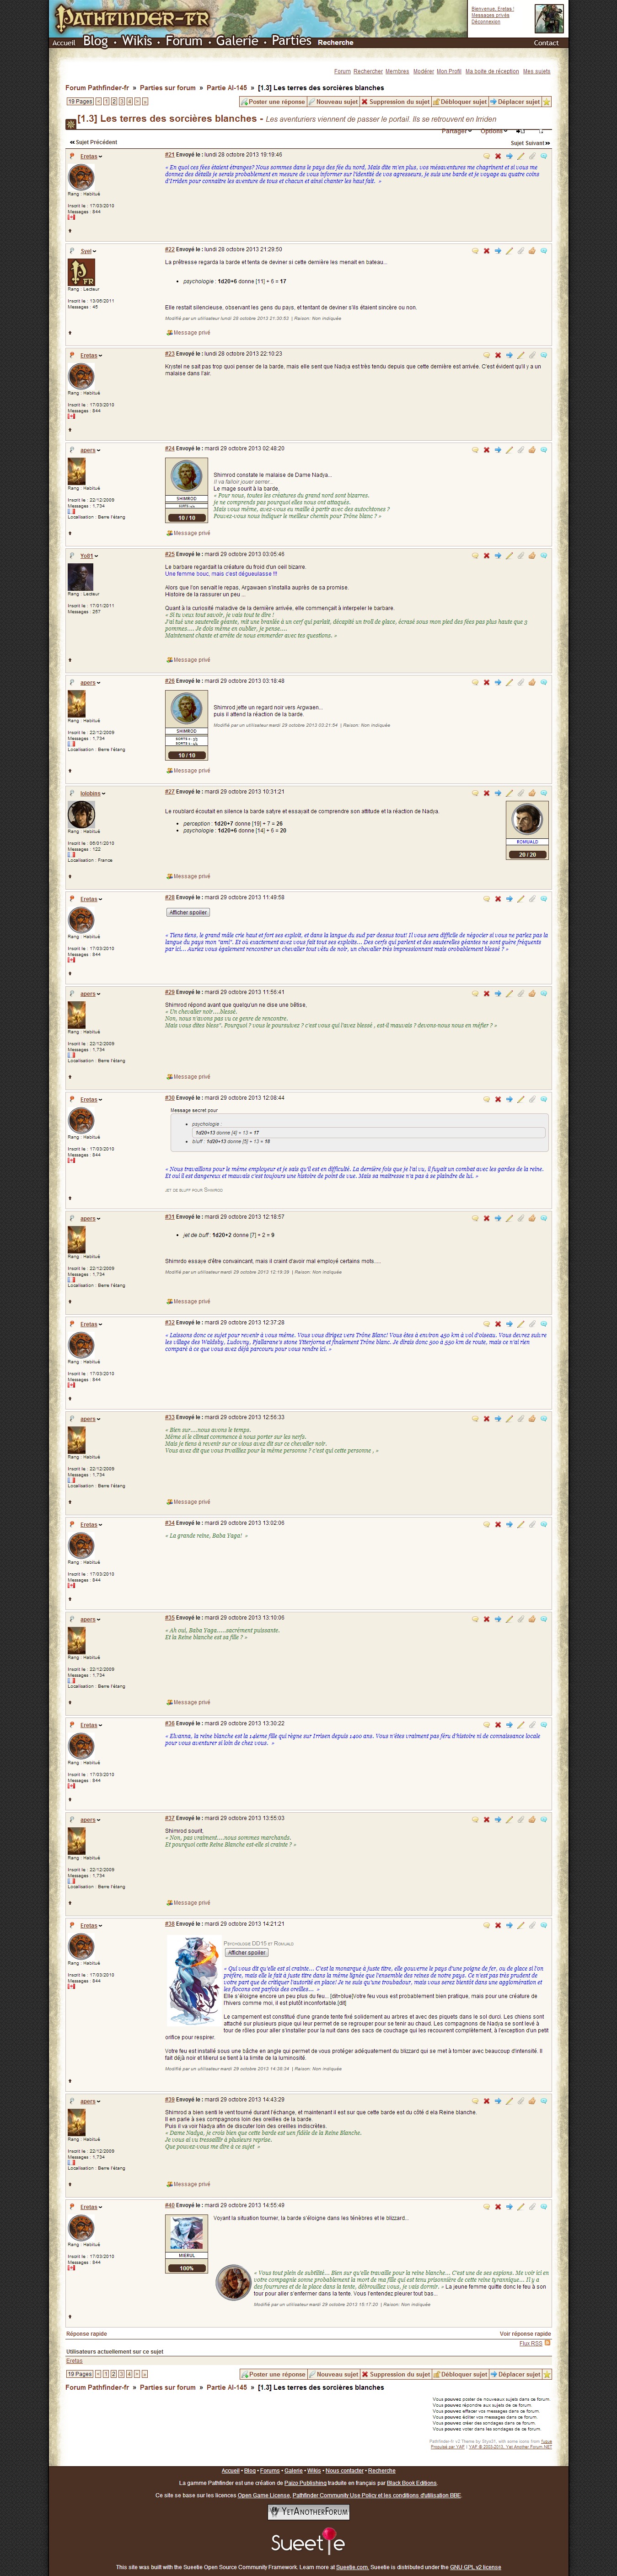Image resolution: width=617 pixels, height=2576 pixels.
Task: Click the Romuald character portrait in post #27
Action: click(x=526, y=820)
